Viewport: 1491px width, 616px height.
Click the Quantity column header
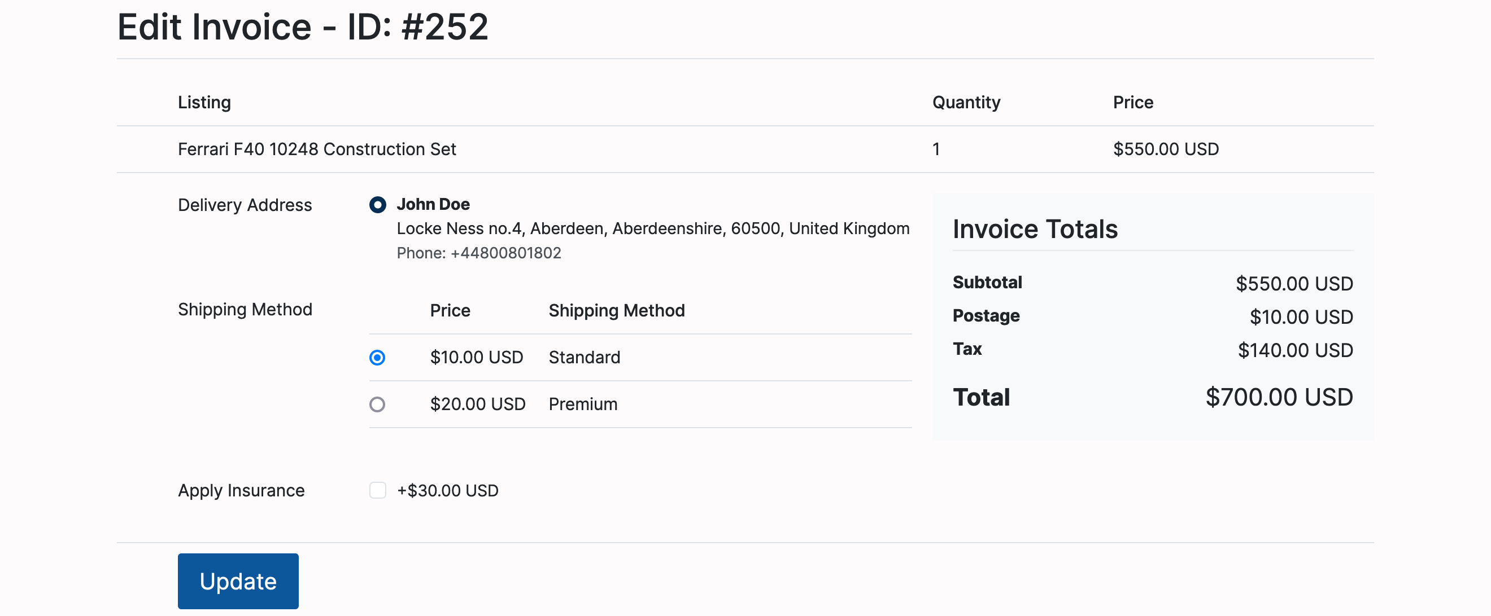click(x=966, y=102)
